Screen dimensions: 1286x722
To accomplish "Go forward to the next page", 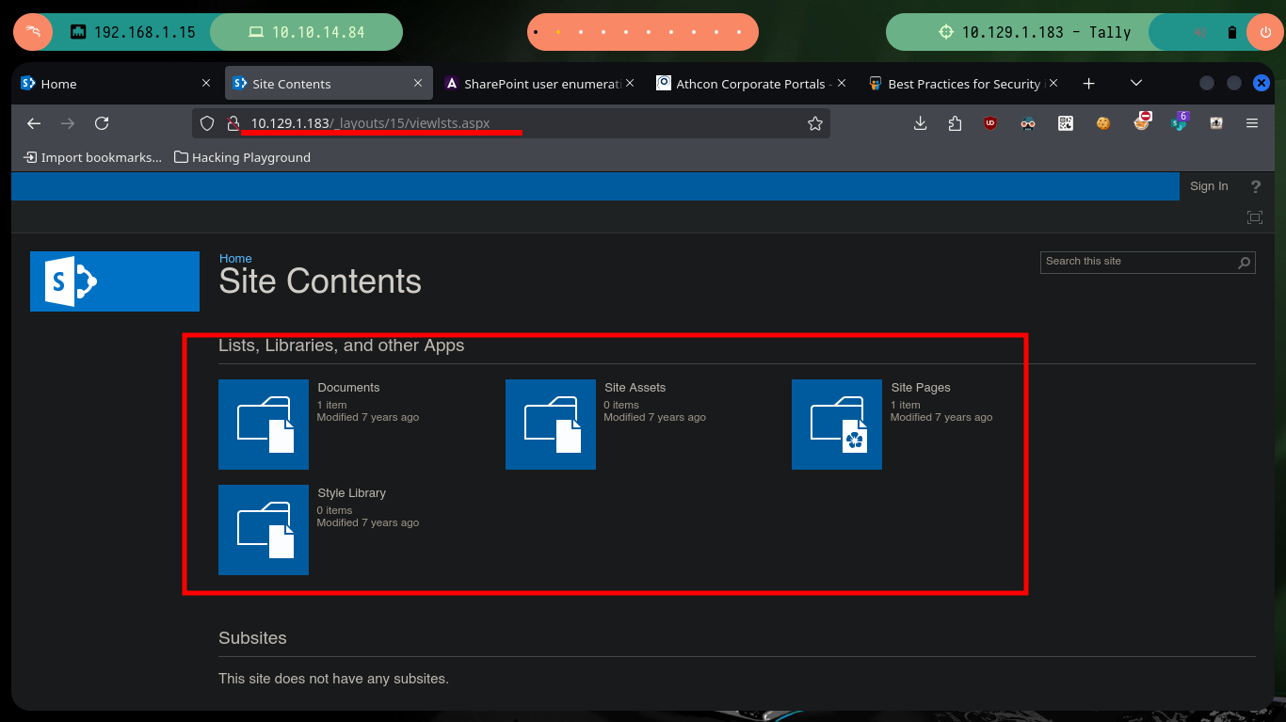I will (x=68, y=123).
